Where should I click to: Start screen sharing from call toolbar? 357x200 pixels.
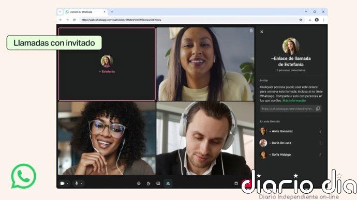tap(158, 183)
